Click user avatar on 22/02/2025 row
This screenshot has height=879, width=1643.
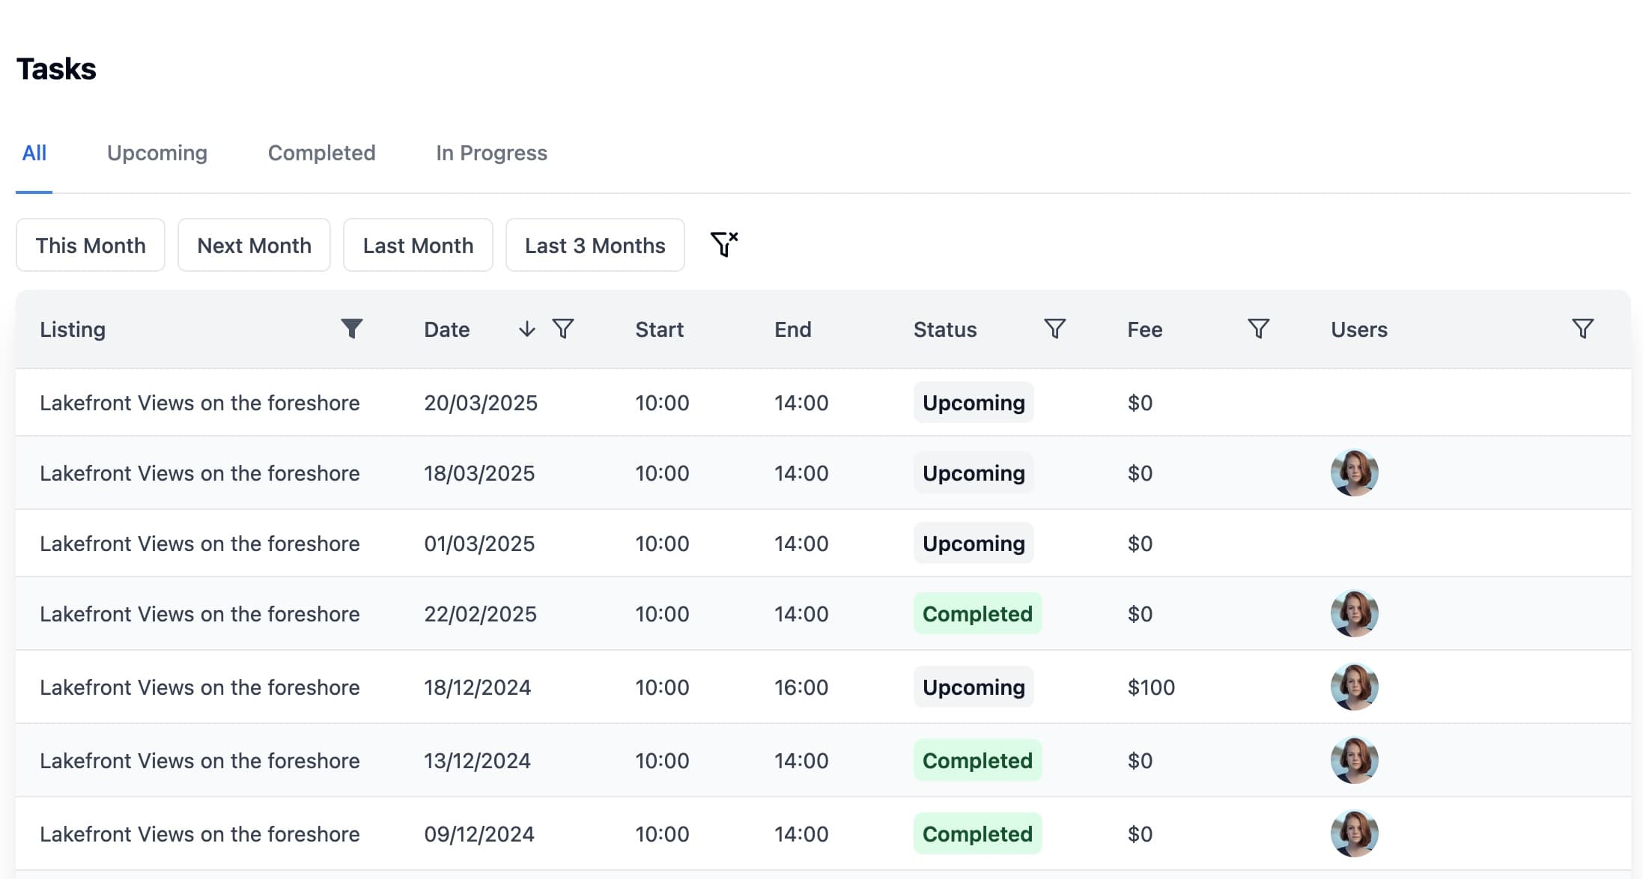tap(1354, 613)
